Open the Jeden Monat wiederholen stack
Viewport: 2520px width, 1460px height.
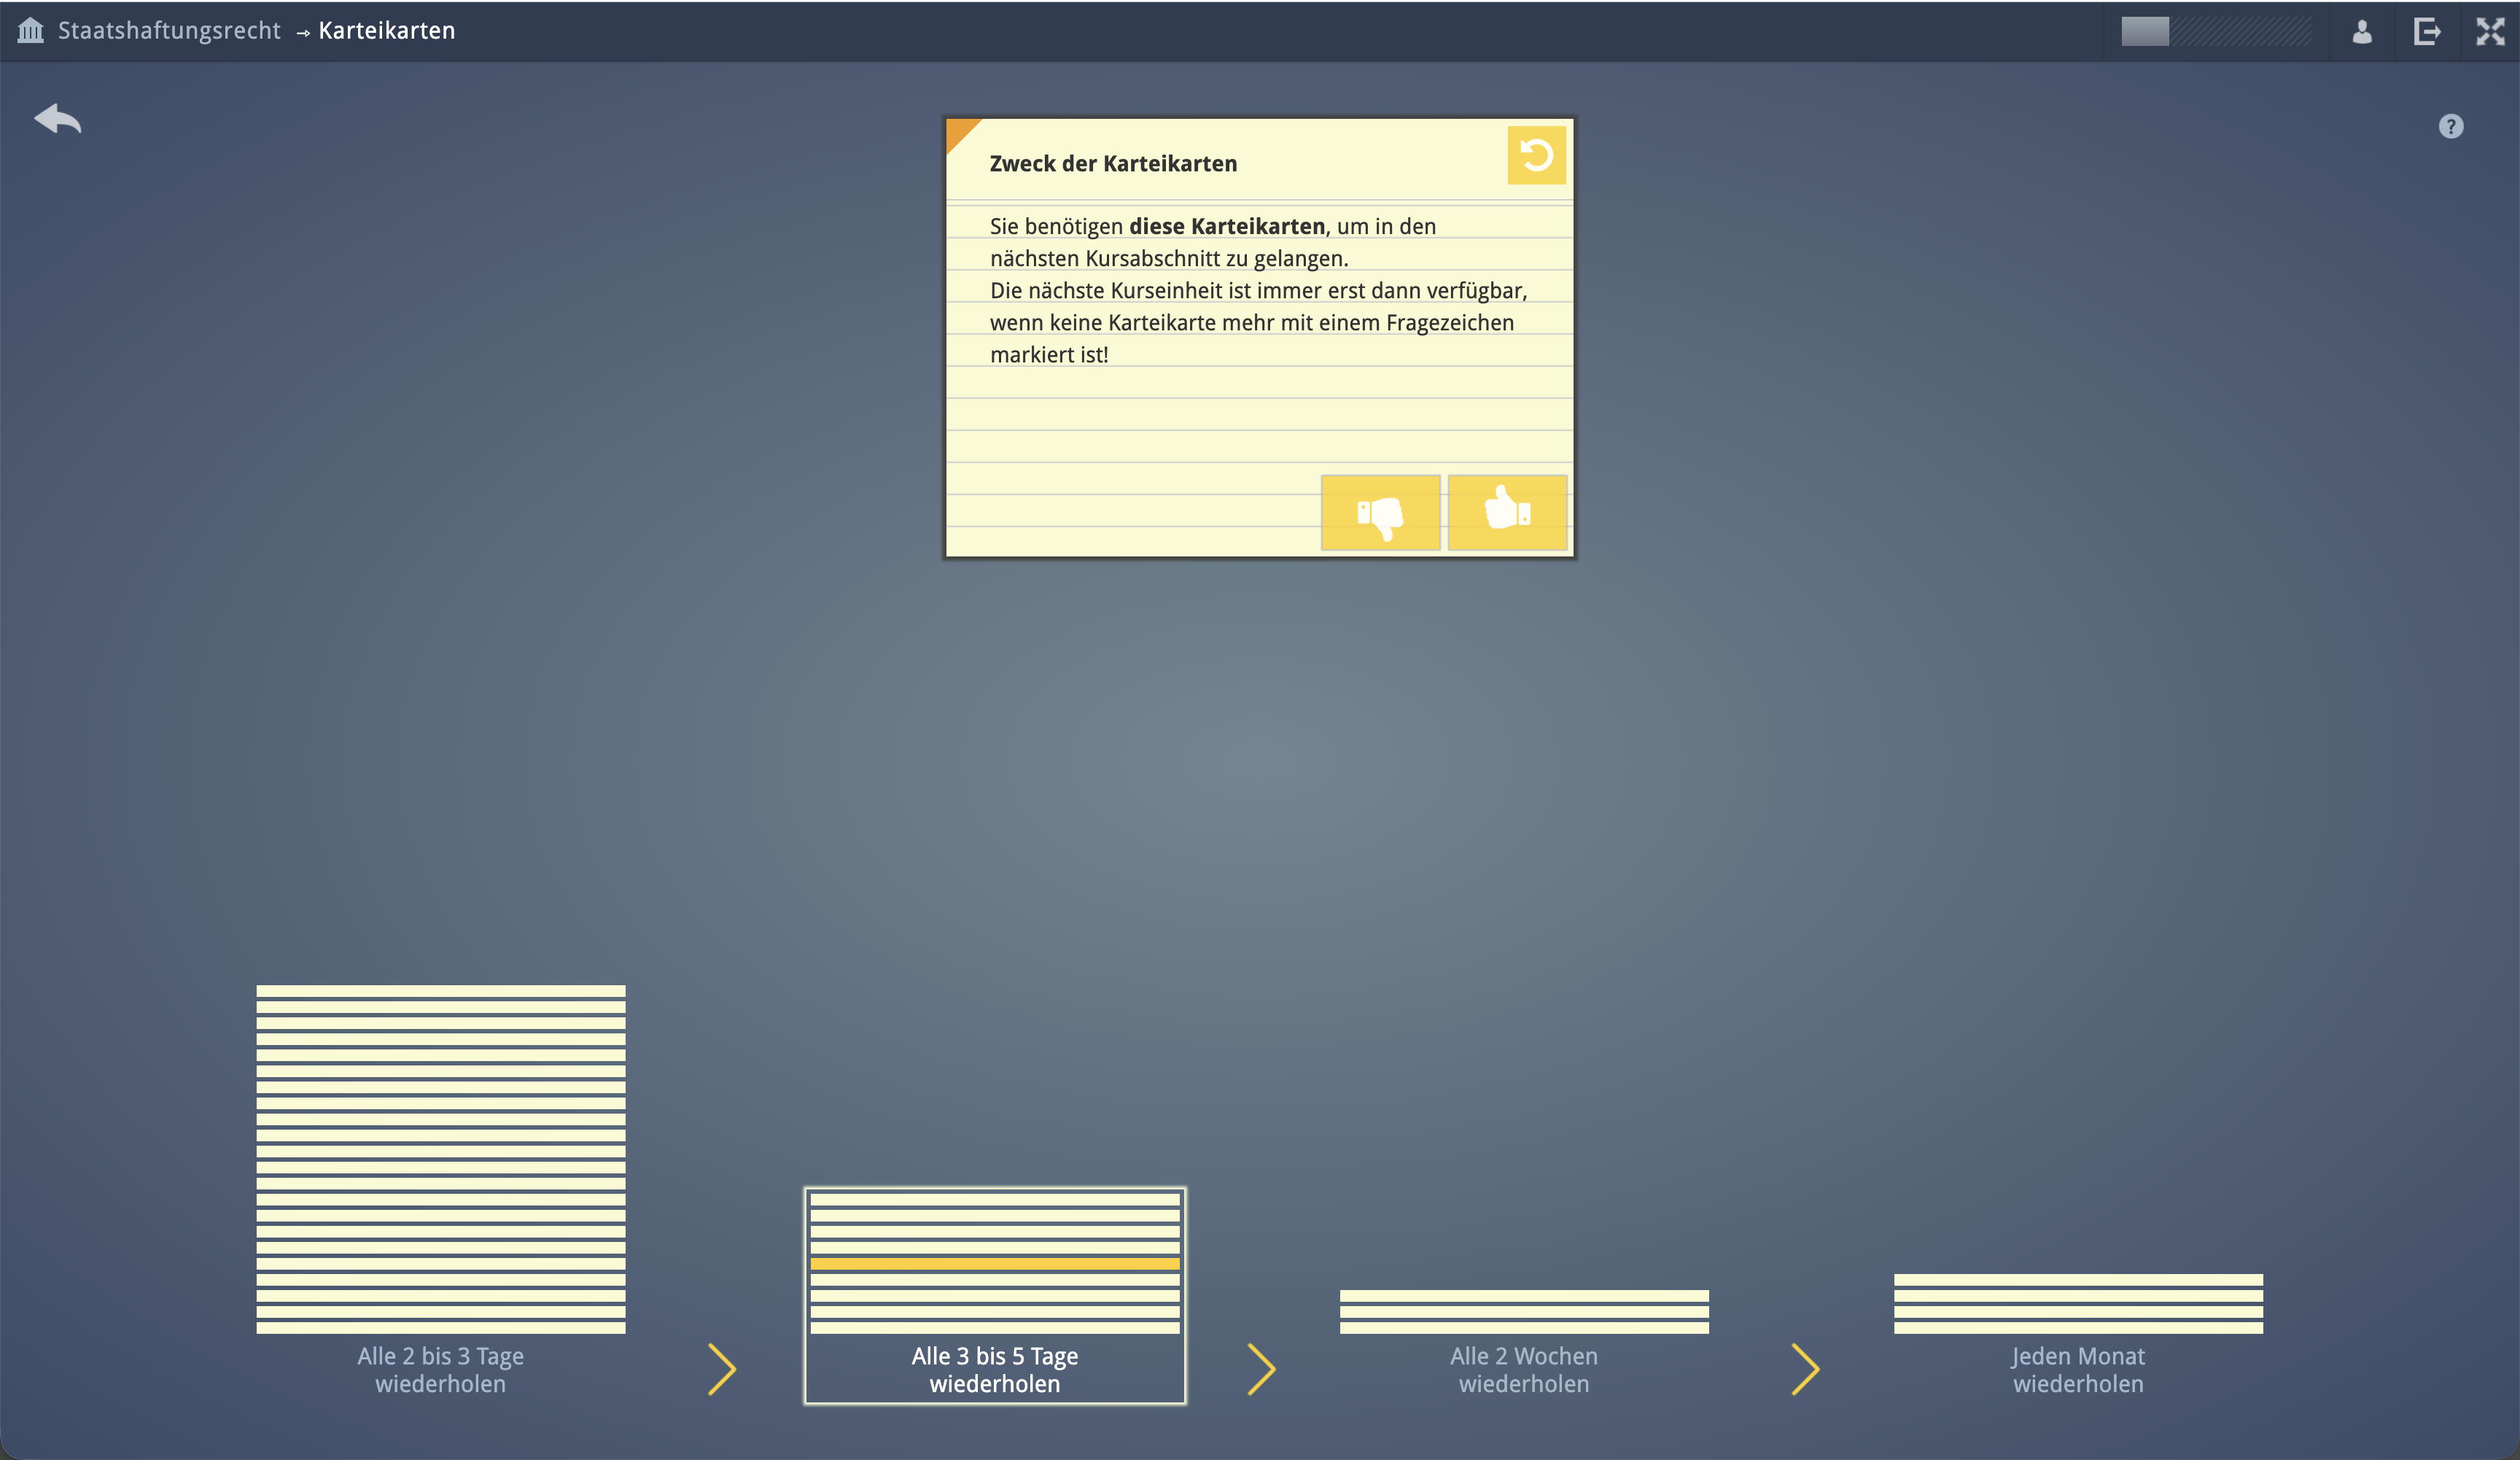coord(2078,1304)
